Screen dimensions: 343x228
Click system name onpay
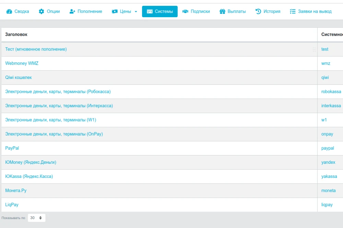(x=327, y=134)
